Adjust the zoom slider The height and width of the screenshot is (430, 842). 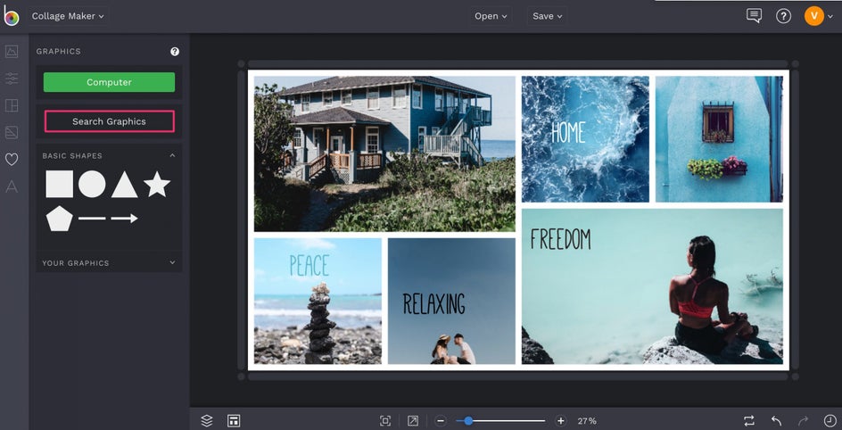(500, 421)
